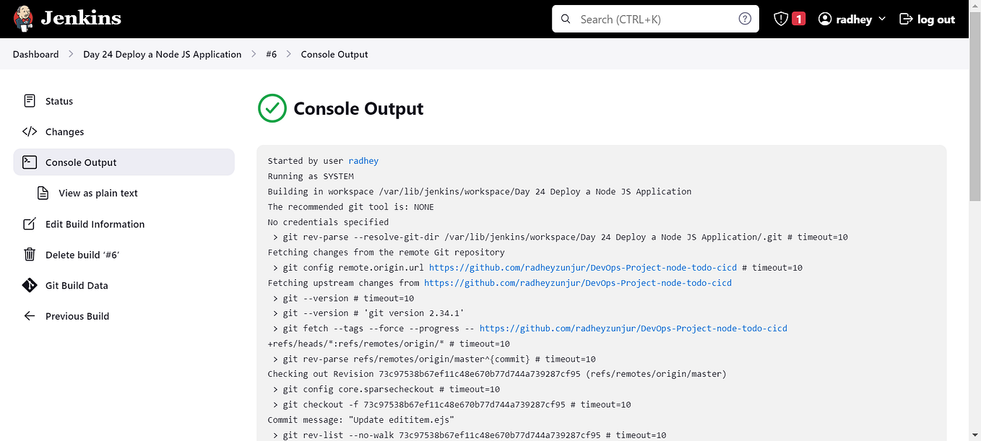Click the Console Output terminal icon
The image size is (981, 441).
click(30, 162)
